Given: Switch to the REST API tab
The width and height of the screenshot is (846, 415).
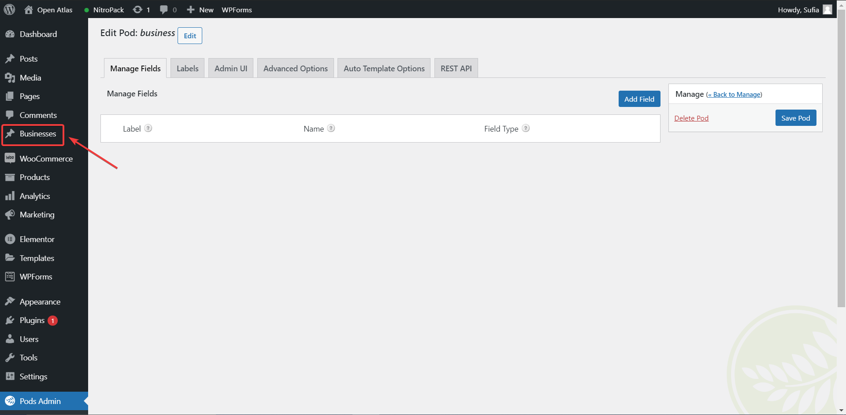Looking at the screenshot, I should click(x=456, y=68).
